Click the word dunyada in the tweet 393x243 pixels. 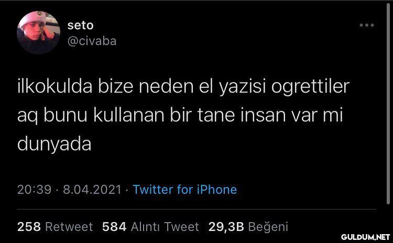pyautogui.click(x=54, y=145)
